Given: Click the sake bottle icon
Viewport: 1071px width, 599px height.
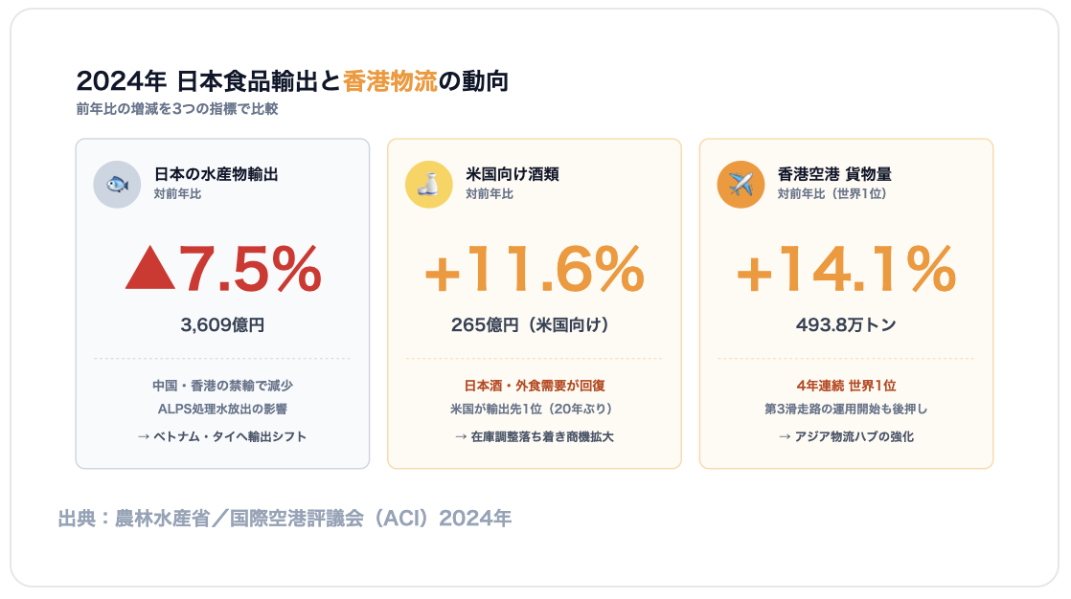Looking at the screenshot, I should (x=429, y=185).
